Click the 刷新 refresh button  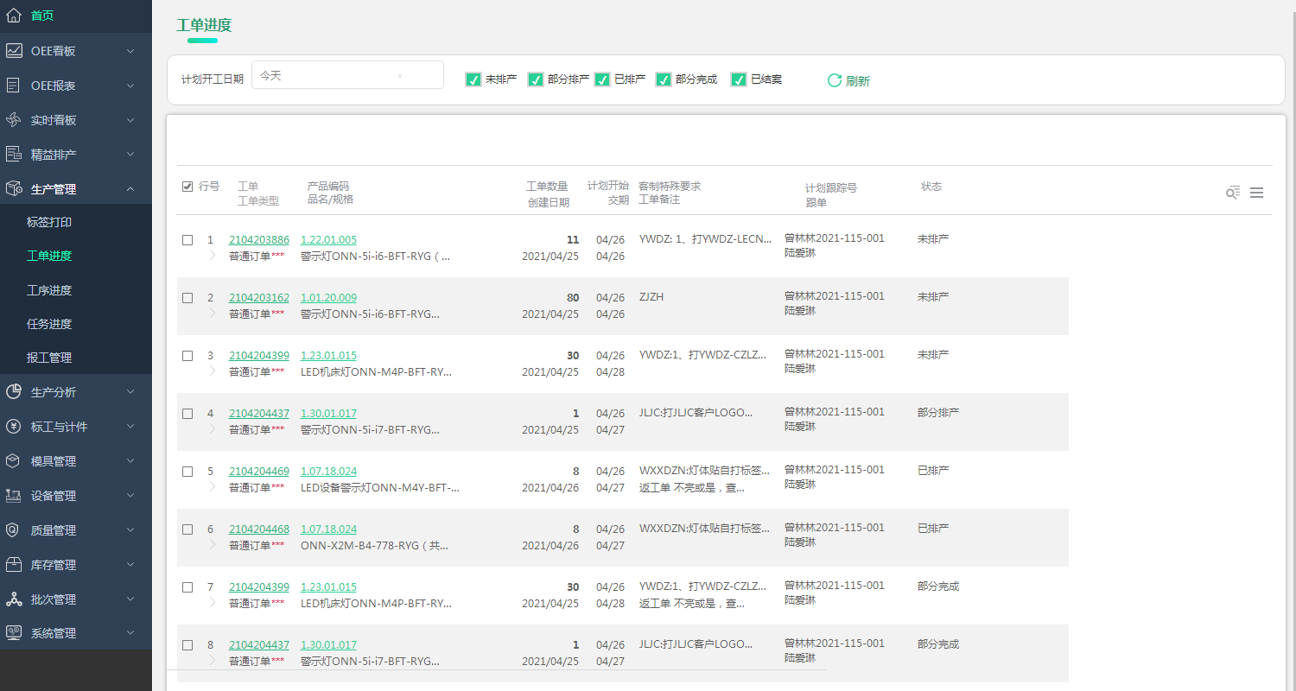click(848, 80)
